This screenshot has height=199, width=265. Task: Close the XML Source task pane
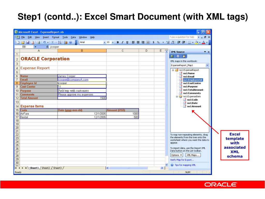click(209, 52)
